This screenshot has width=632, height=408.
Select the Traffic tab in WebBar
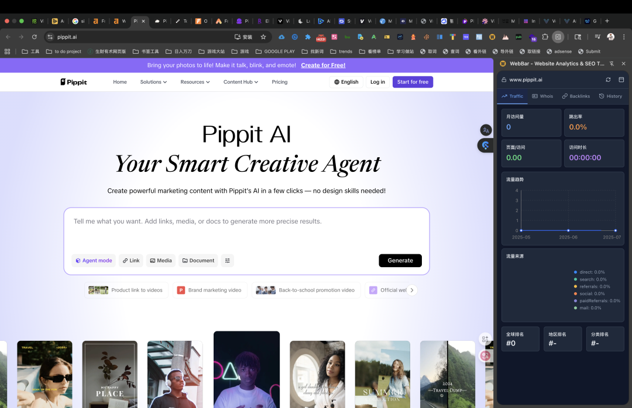click(512, 96)
